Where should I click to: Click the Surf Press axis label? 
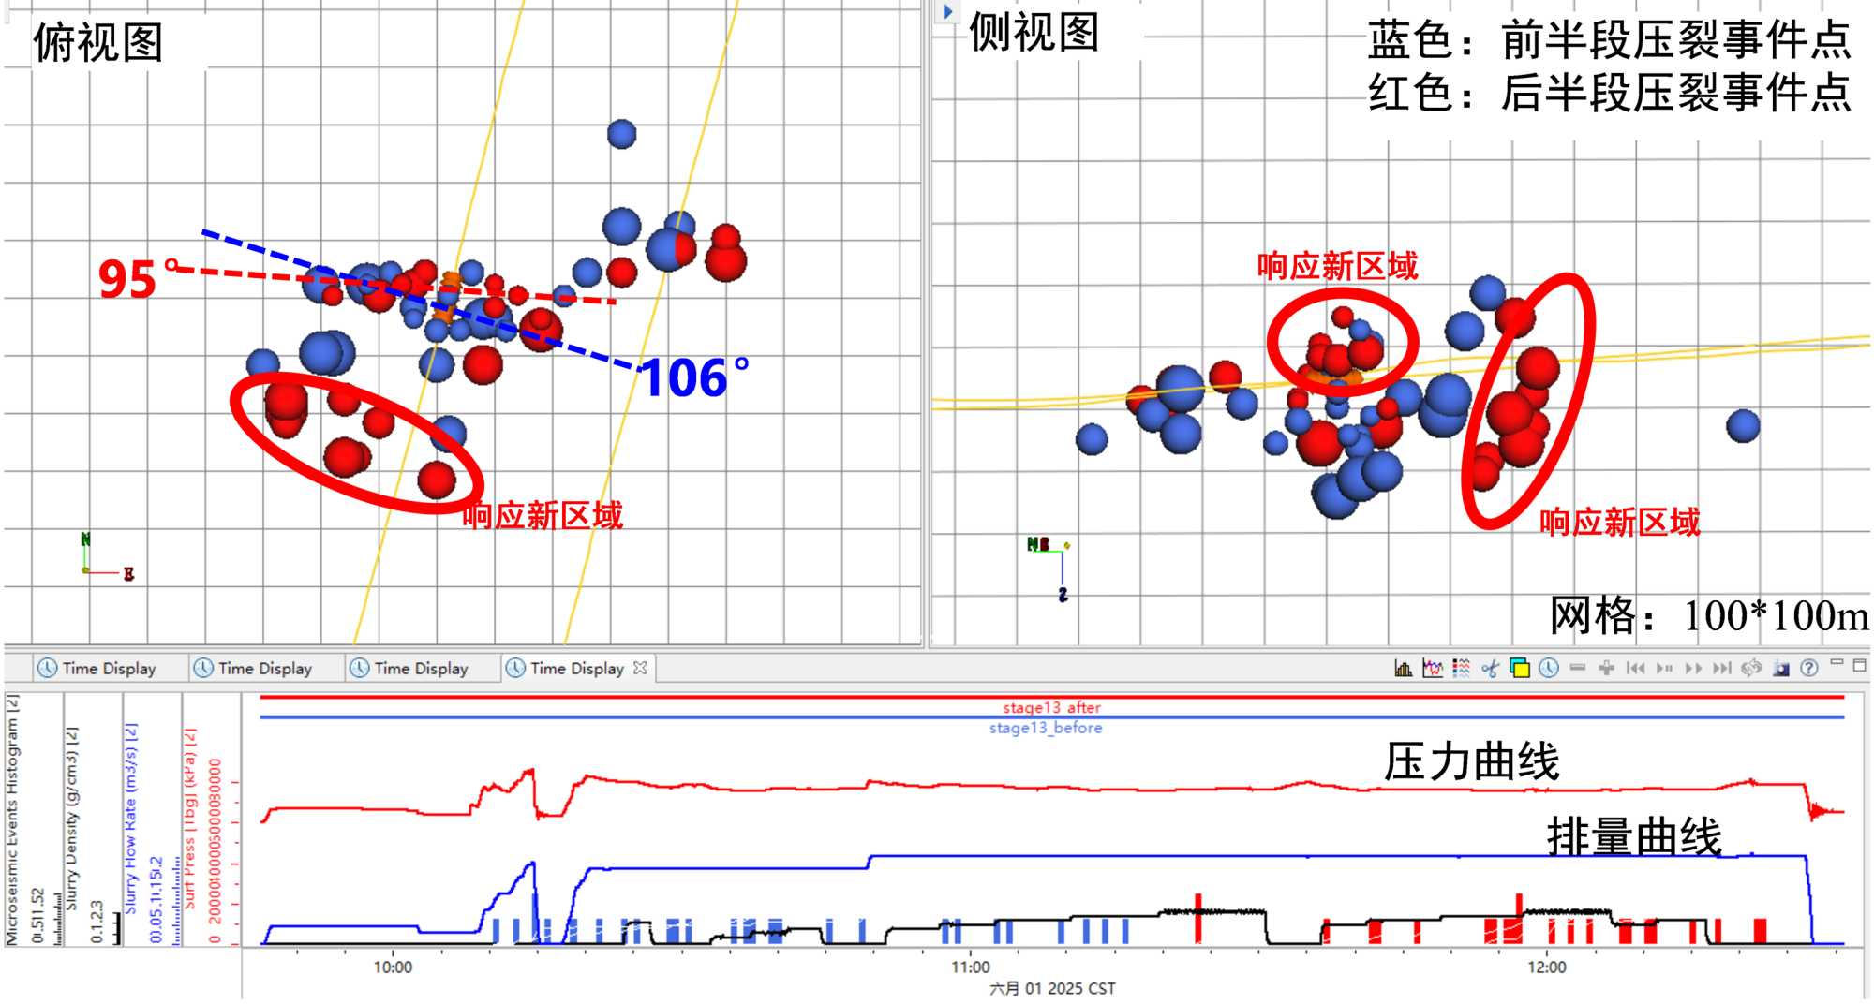(190, 819)
